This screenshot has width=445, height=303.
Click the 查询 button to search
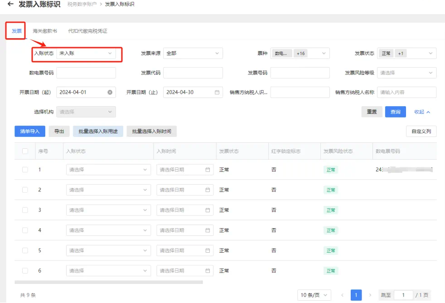click(x=395, y=112)
